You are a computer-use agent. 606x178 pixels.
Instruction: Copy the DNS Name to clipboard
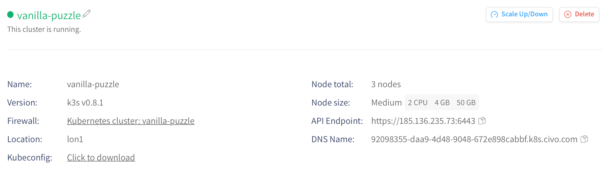pos(584,139)
